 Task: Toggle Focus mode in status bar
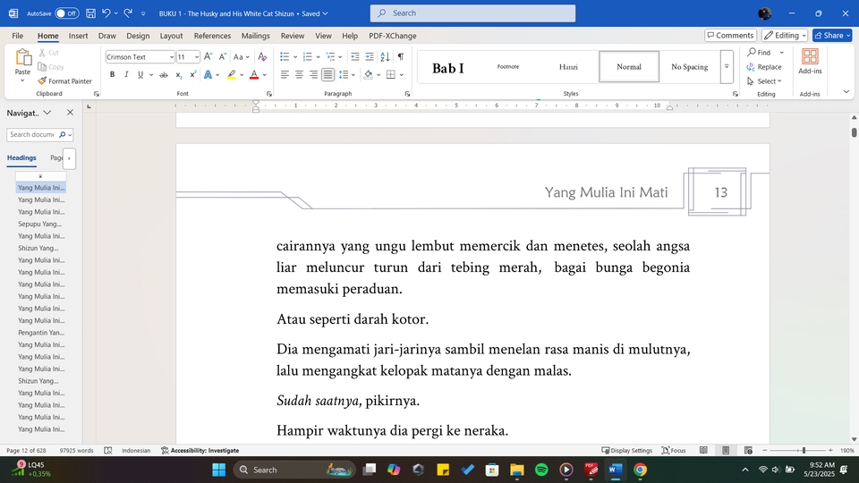click(674, 450)
